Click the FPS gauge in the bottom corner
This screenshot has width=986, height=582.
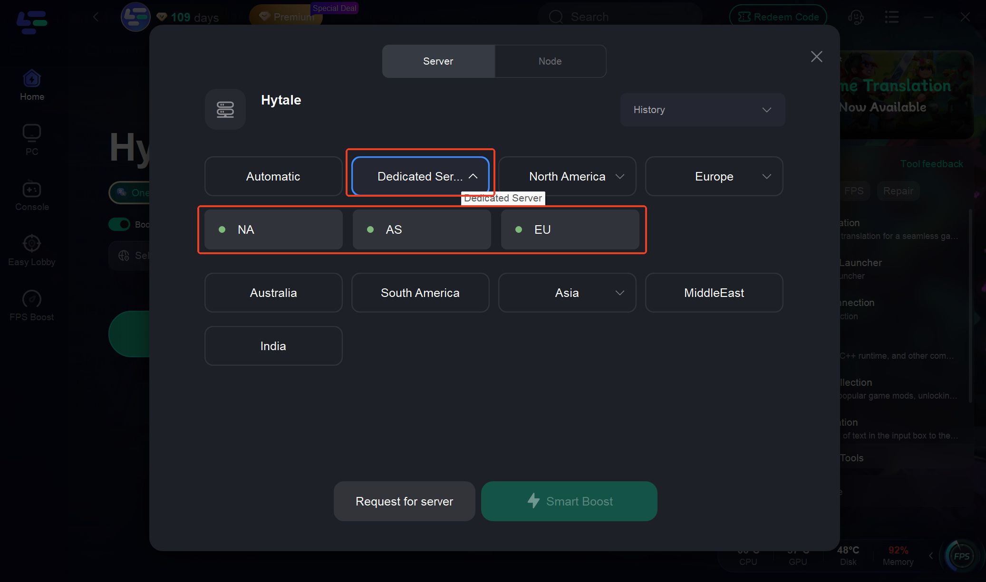[961, 555]
